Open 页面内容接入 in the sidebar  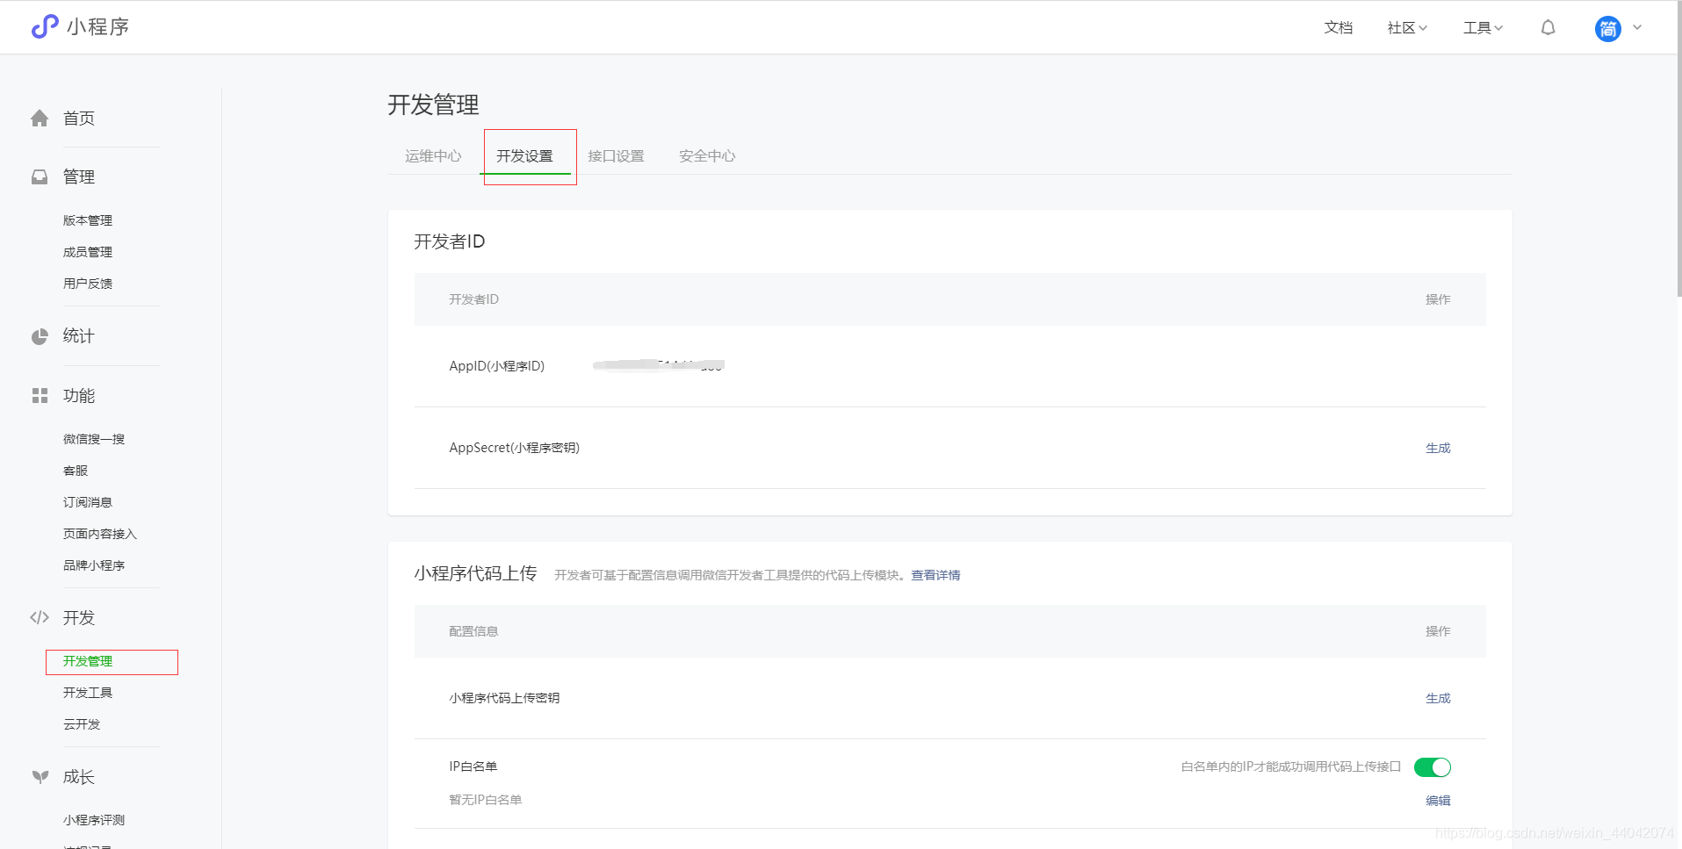[100, 534]
